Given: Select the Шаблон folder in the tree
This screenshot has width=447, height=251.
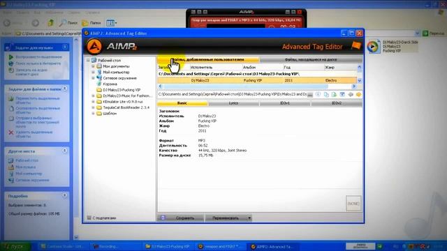Looking at the screenshot, I should [x=110, y=114].
